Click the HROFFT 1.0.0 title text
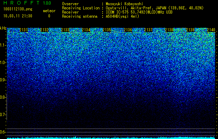218x139 pixels. (x=27, y=3)
